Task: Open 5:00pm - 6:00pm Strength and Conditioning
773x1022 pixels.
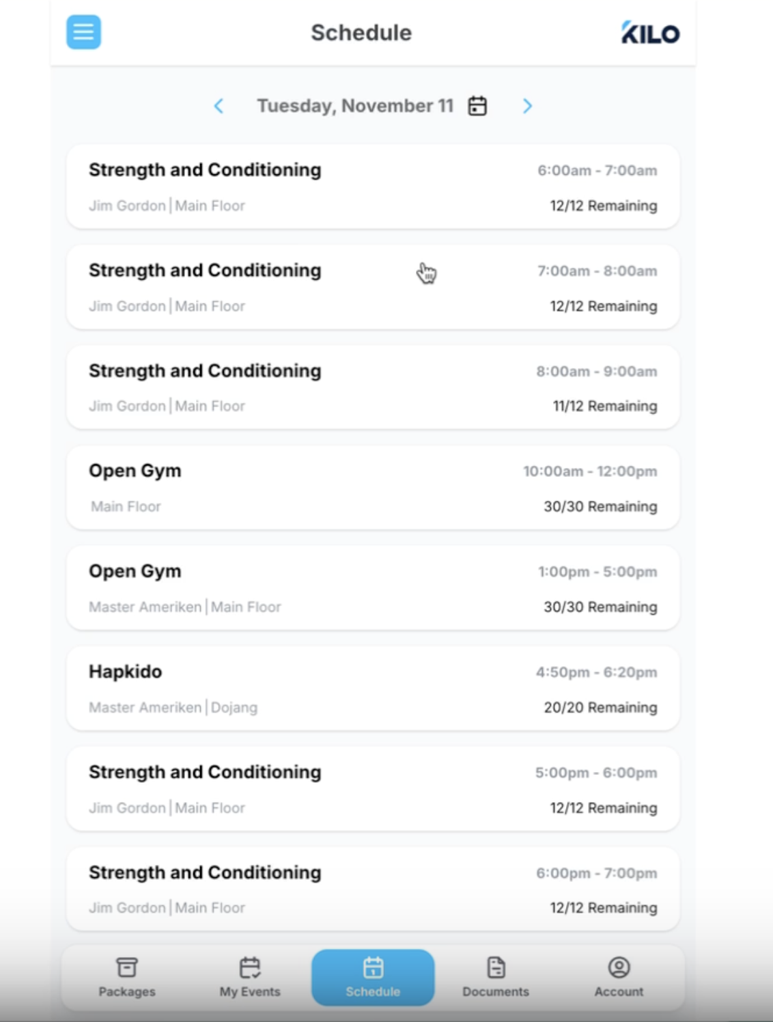Action: [x=373, y=789]
